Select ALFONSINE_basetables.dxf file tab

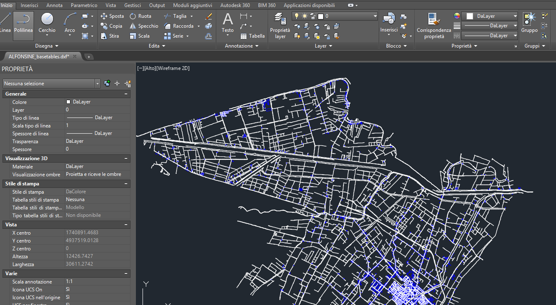39,56
